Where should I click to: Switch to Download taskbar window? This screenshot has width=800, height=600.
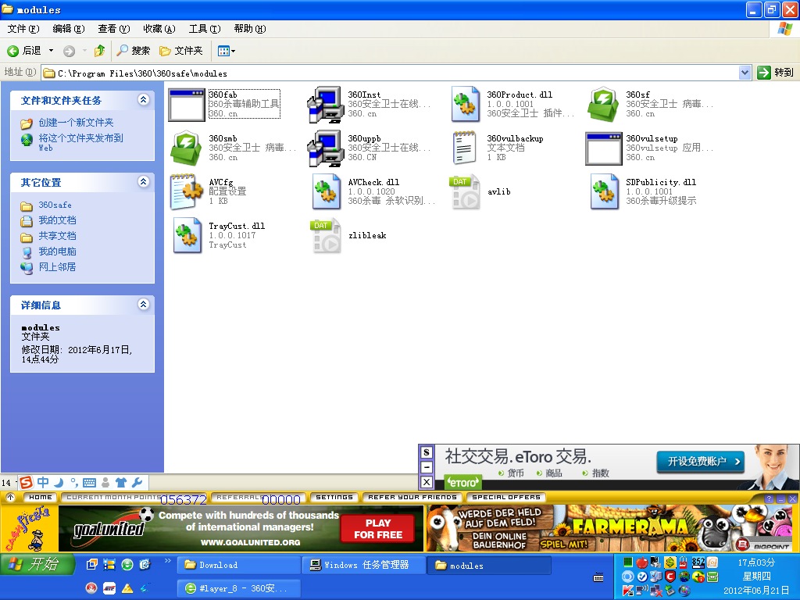coord(239,565)
